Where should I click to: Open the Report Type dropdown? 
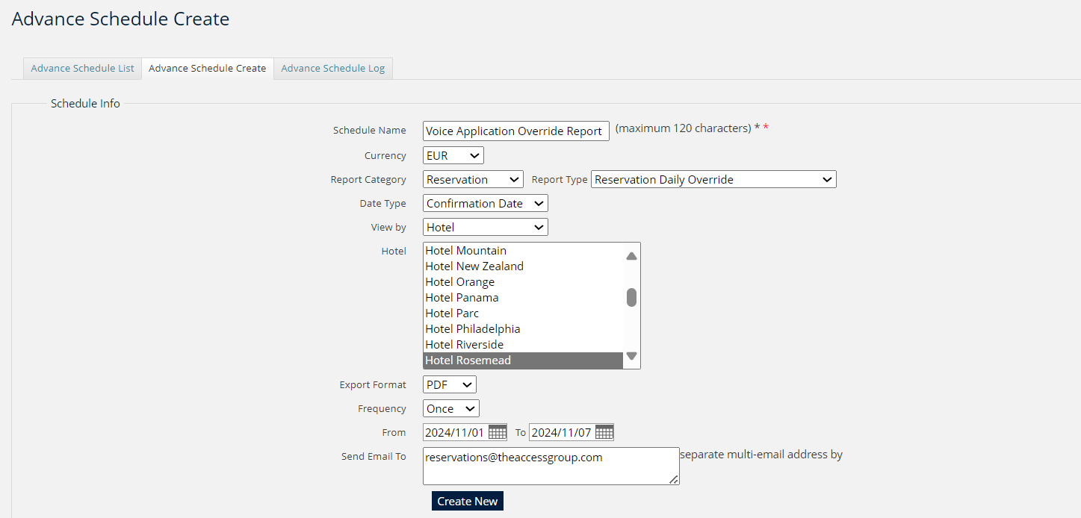[x=713, y=179]
